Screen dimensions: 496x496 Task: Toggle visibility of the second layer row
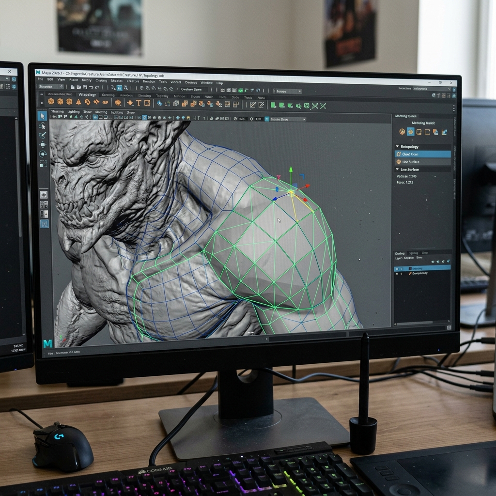click(397, 273)
